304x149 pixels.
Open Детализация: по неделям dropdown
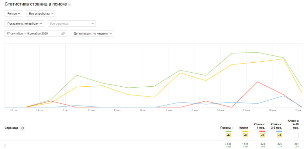(92, 33)
